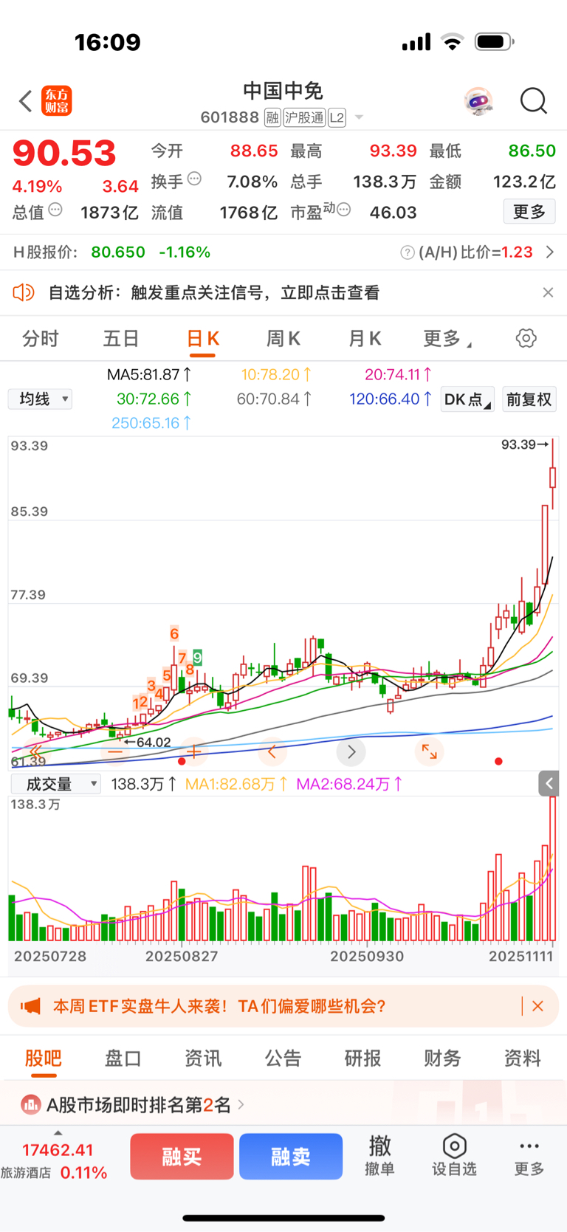The height and width of the screenshot is (1232, 567).
Task: Tap the L2 level badge
Action: coord(337,117)
